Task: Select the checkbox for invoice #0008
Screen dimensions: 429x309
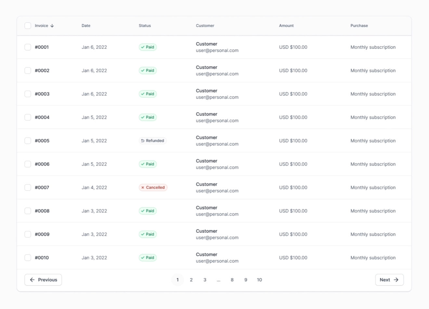Action: (28, 211)
